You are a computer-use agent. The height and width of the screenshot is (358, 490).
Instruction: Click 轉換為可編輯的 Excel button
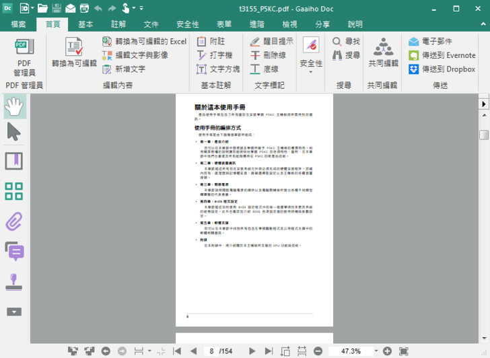click(145, 41)
